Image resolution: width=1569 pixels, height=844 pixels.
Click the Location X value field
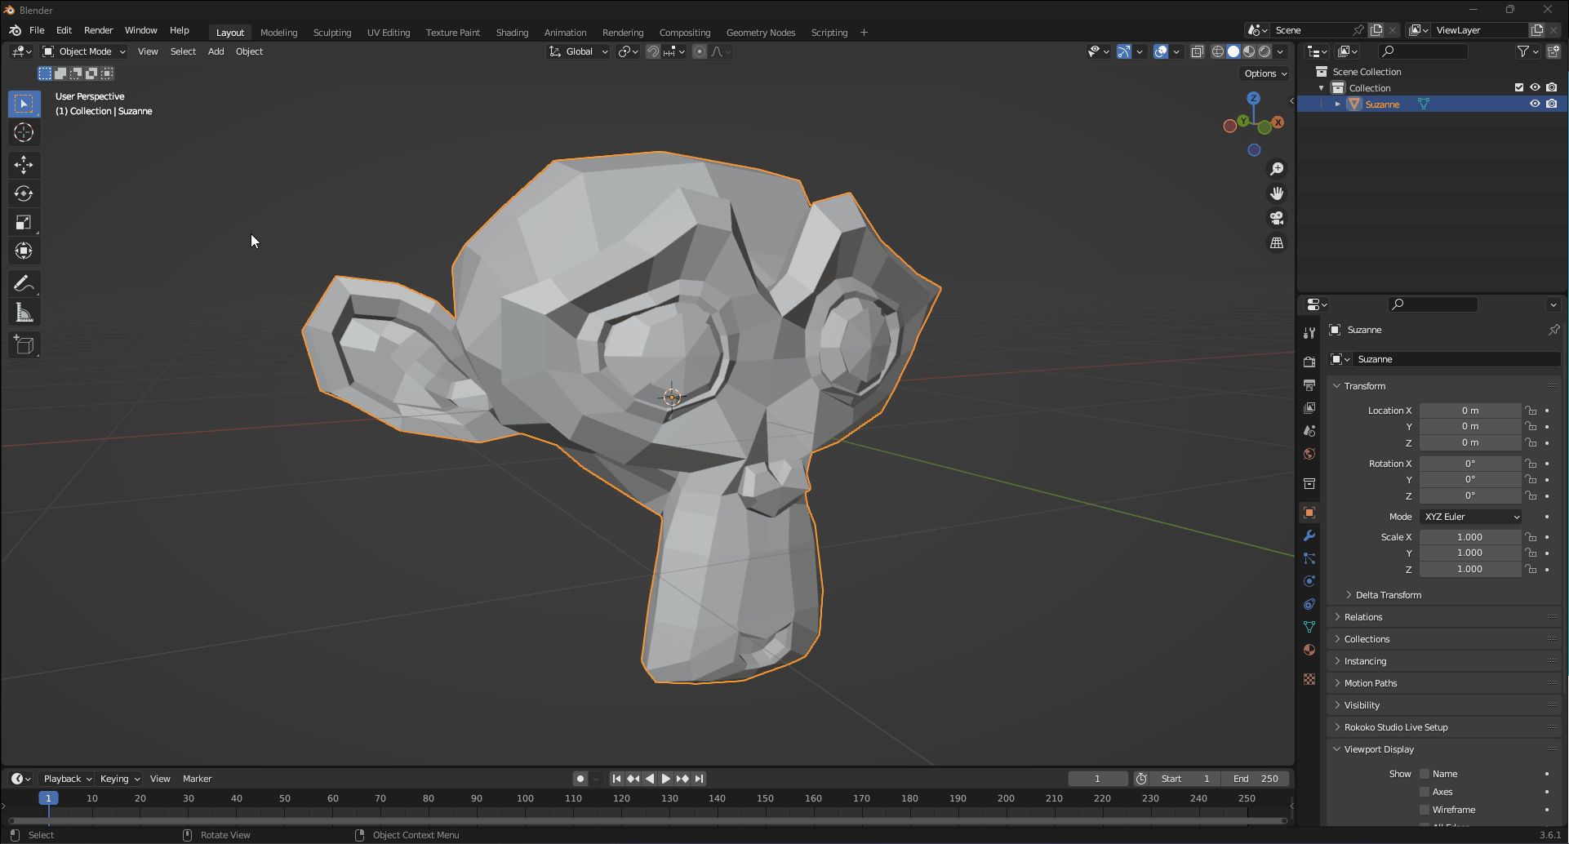coord(1470,411)
